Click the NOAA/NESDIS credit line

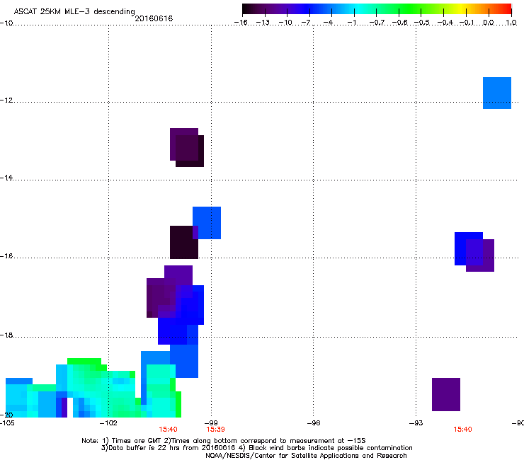coord(306,456)
